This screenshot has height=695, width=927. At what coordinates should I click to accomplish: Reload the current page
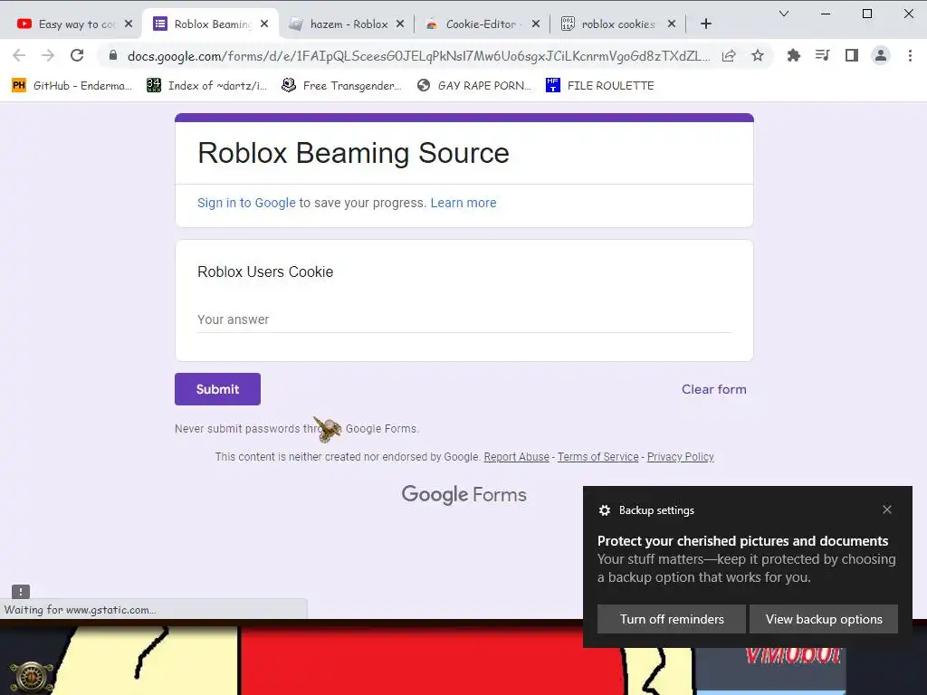click(77, 55)
